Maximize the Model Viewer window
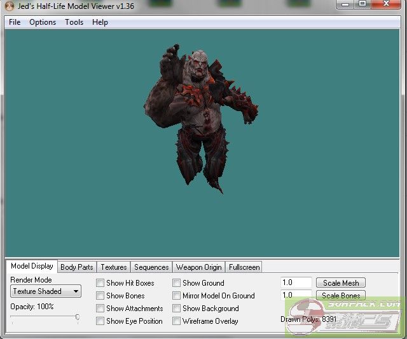This screenshot has width=407, height=339. 362,4
